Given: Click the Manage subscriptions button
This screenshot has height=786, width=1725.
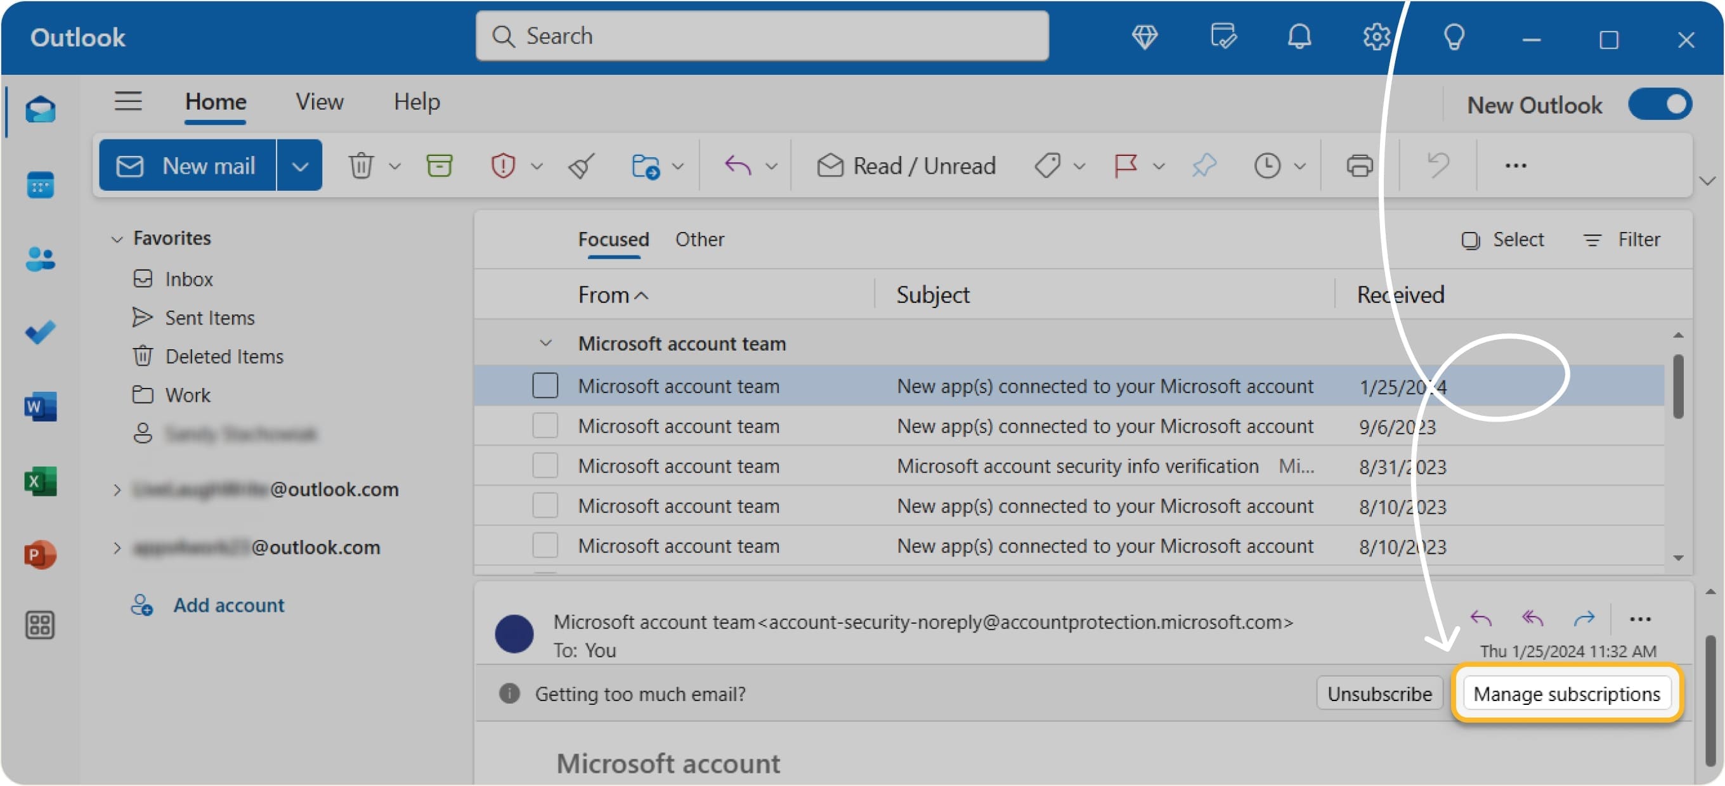Looking at the screenshot, I should tap(1568, 693).
